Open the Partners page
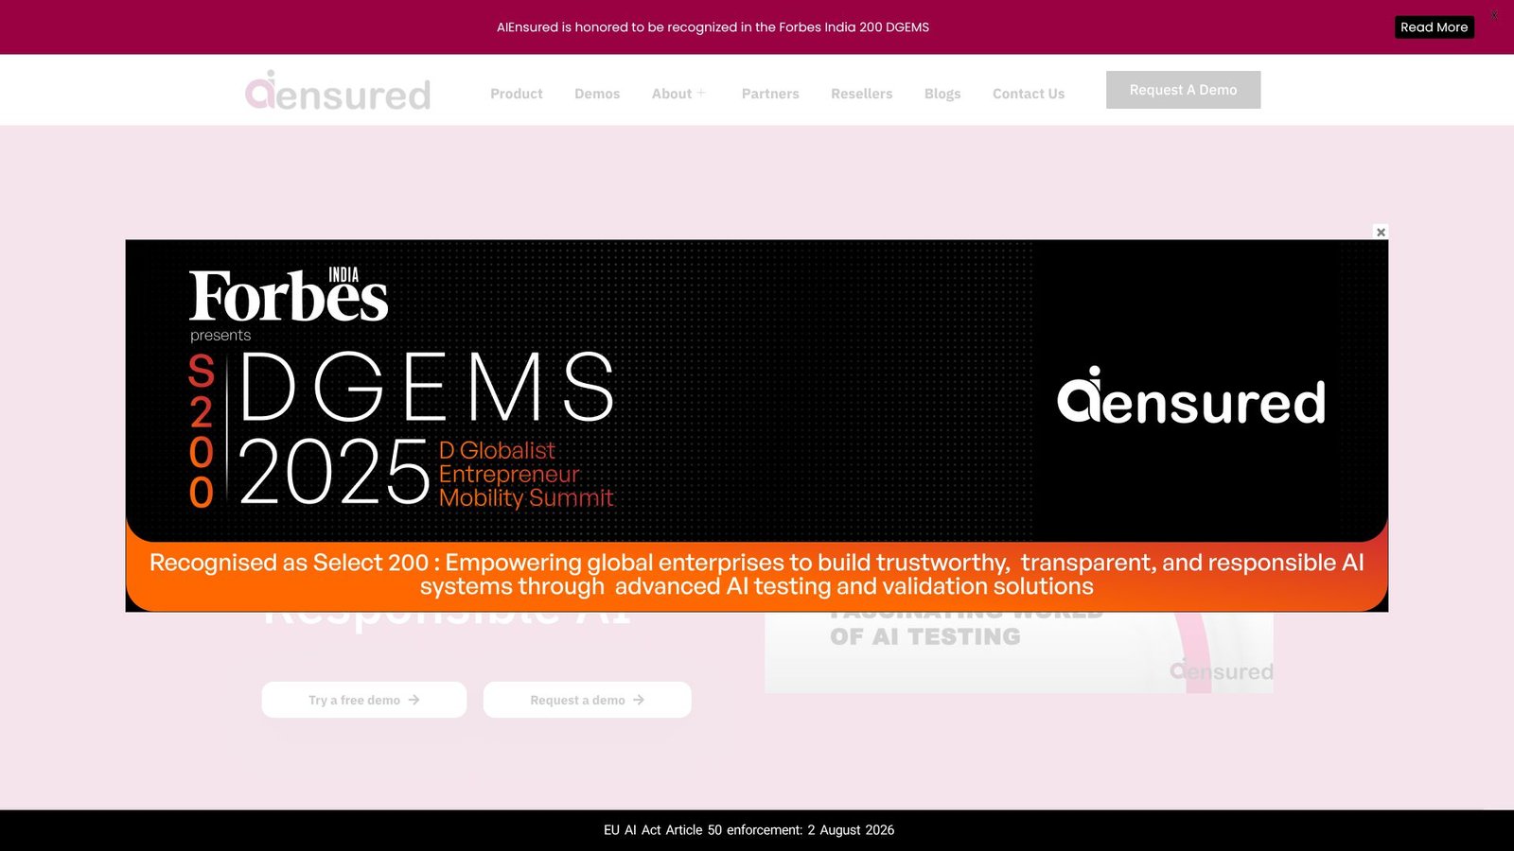1514x851 pixels. (x=770, y=94)
